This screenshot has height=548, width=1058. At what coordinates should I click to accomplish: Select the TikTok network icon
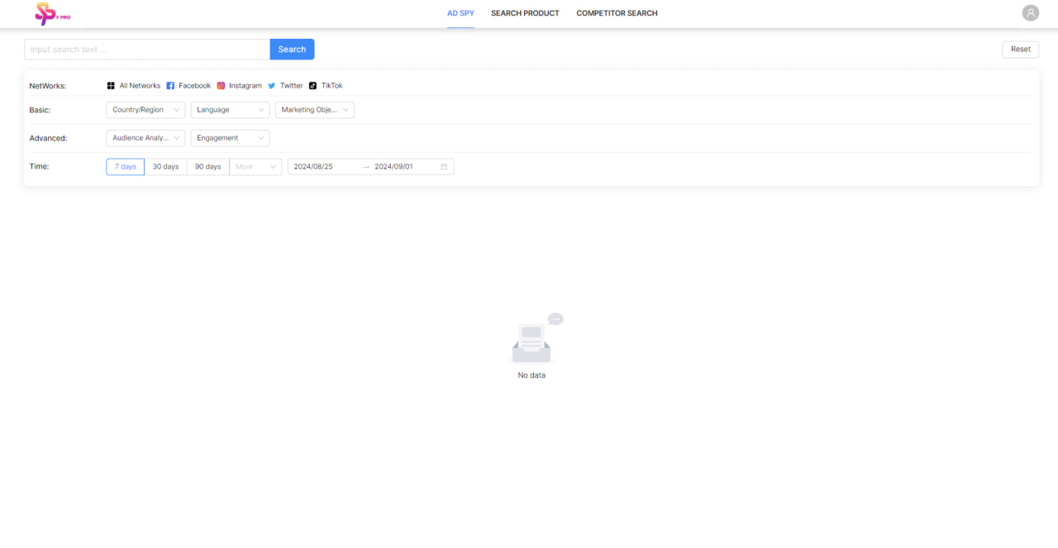click(312, 86)
